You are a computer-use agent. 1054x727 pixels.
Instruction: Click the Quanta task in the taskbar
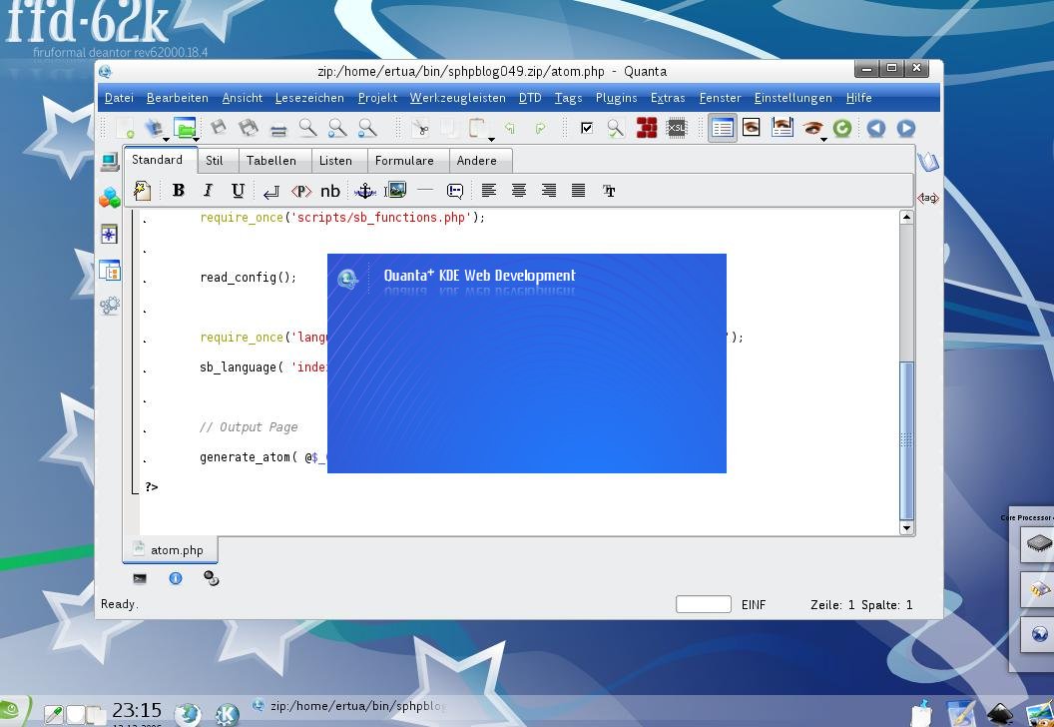point(348,706)
